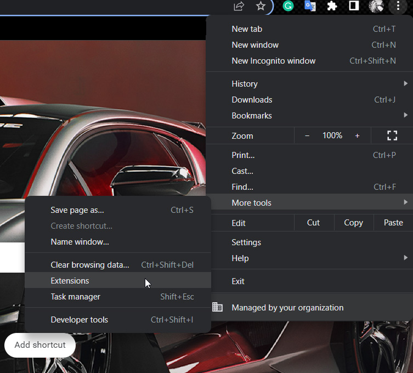Expand the More tools submenu
413x373 pixels.
coord(309,203)
